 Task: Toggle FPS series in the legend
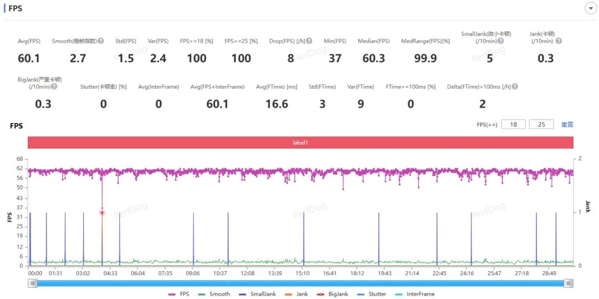(178, 294)
